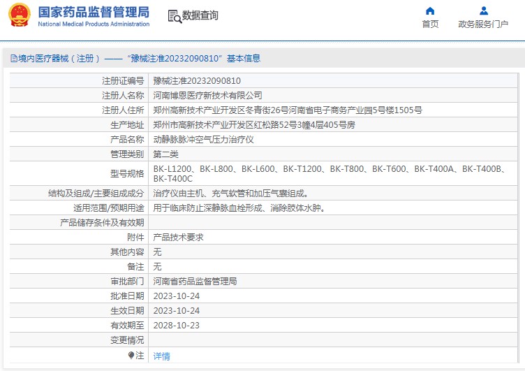
Task: Click the document icon before 境内医疗器械
Action: pyautogui.click(x=14, y=58)
